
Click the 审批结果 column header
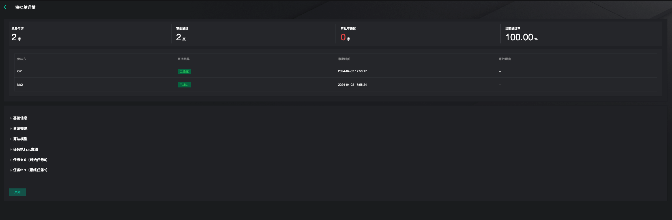(184, 59)
